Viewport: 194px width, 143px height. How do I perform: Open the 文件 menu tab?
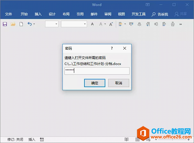pyautogui.click(x=8, y=14)
